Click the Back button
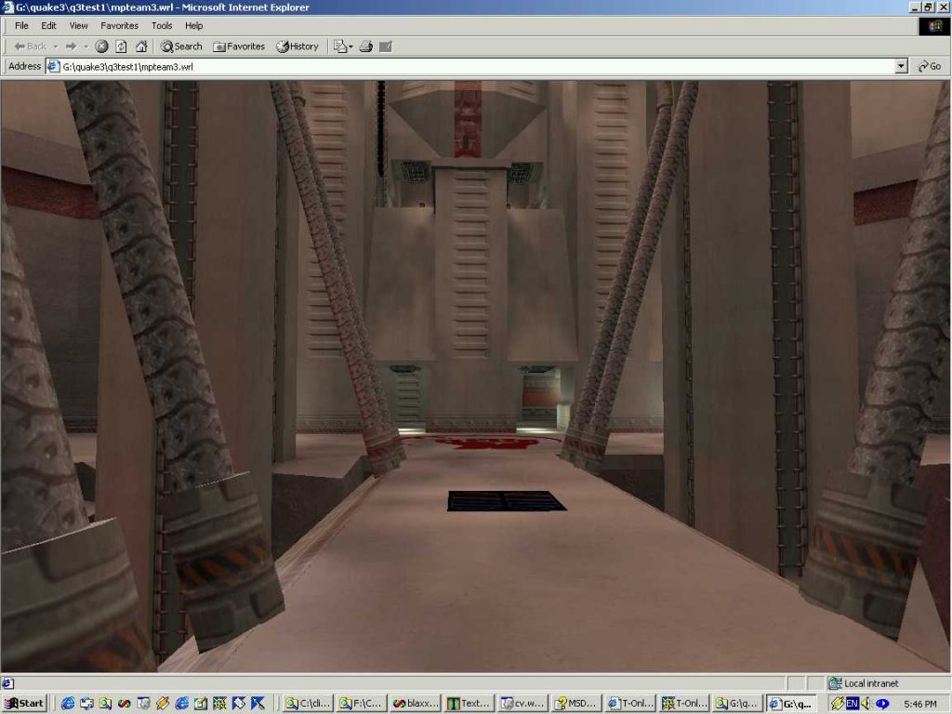Image resolution: width=952 pixels, height=714 pixels. click(30, 46)
